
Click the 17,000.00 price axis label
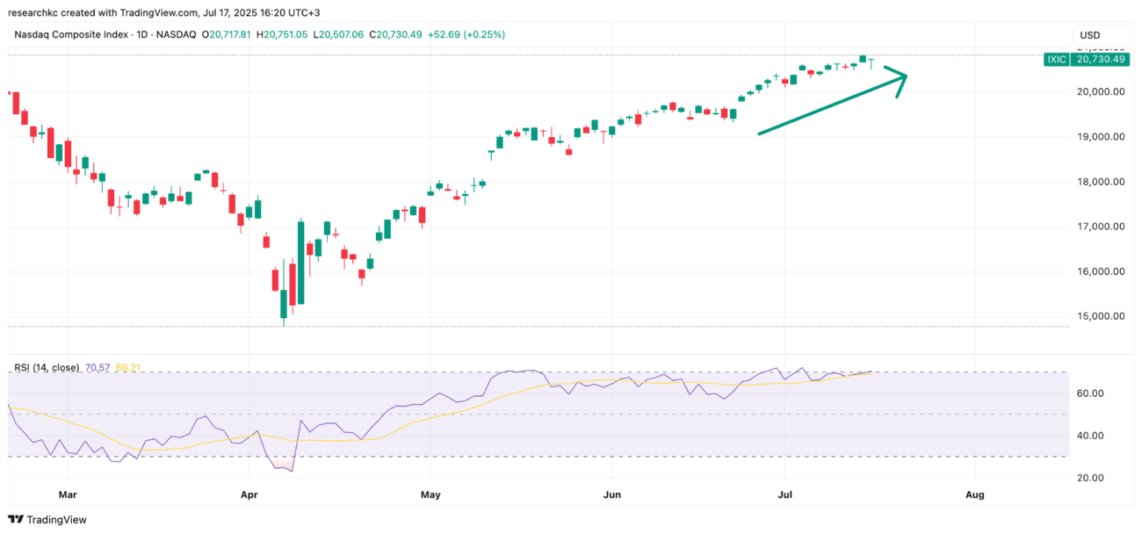pyautogui.click(x=1102, y=227)
